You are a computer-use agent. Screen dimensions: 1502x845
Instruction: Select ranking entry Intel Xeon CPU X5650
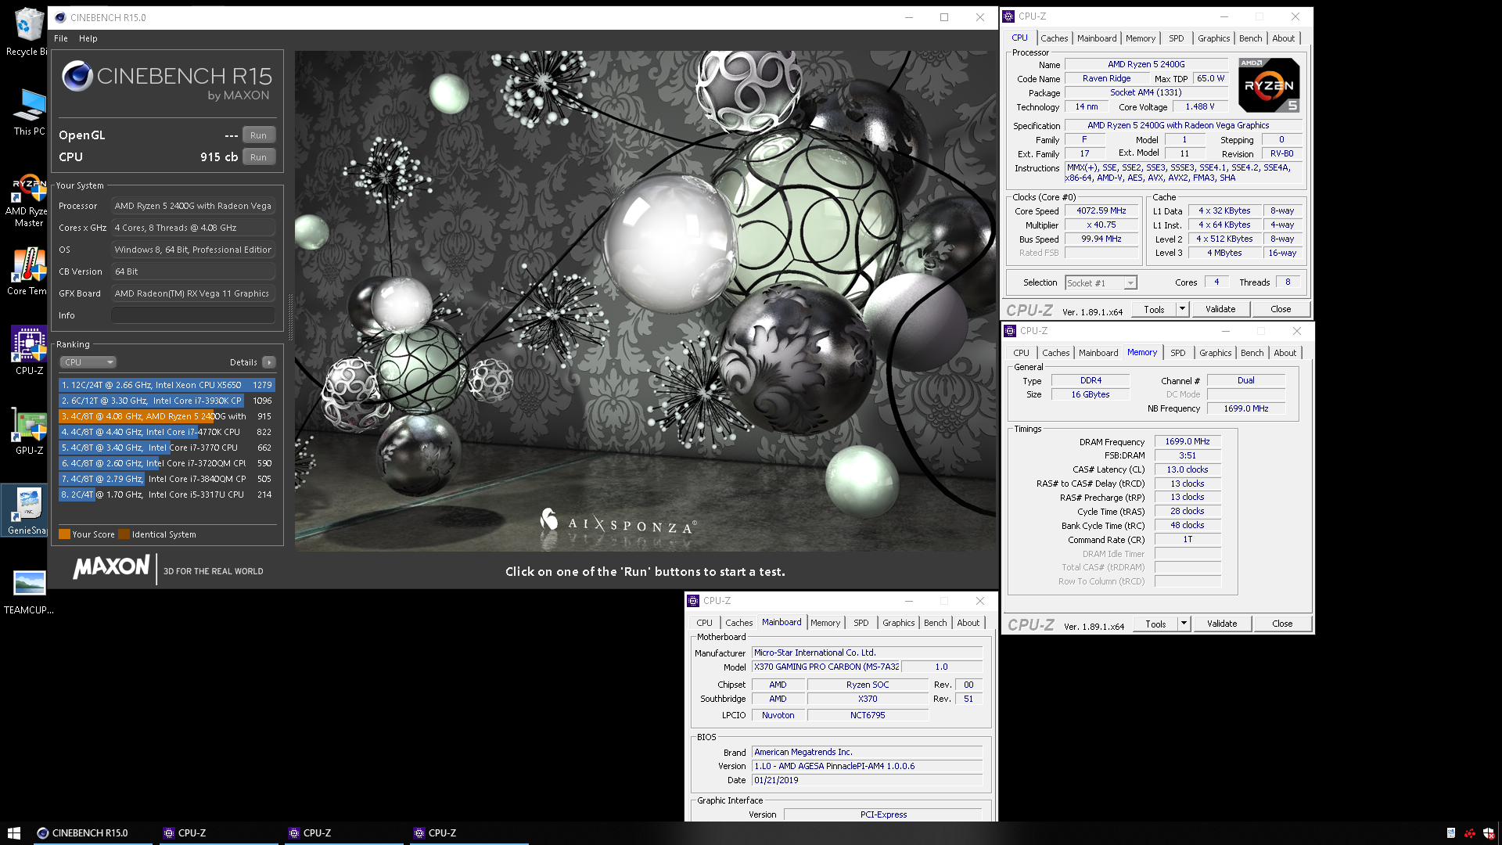(167, 385)
